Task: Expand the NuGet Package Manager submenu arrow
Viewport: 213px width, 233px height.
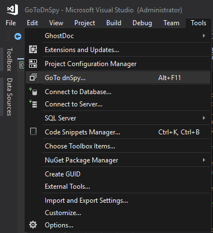Action: point(204,160)
